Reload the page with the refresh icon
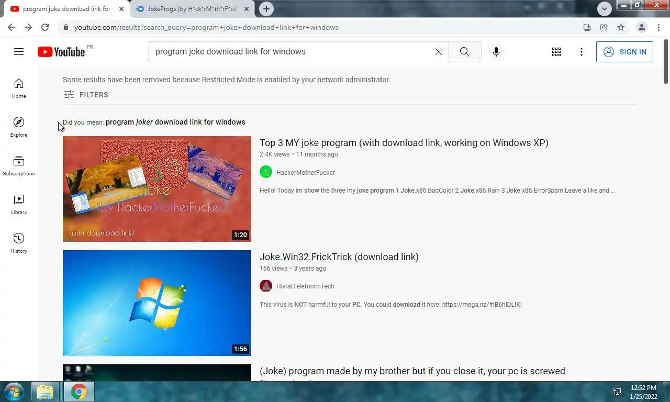Viewport: 670px width, 402px height. 45,27
